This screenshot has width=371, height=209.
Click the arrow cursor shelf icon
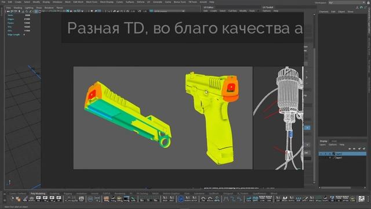[12, 199]
